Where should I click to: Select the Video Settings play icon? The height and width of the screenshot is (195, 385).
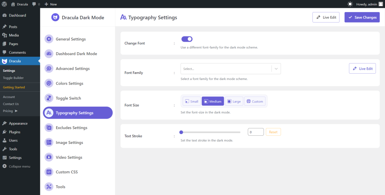click(x=49, y=157)
